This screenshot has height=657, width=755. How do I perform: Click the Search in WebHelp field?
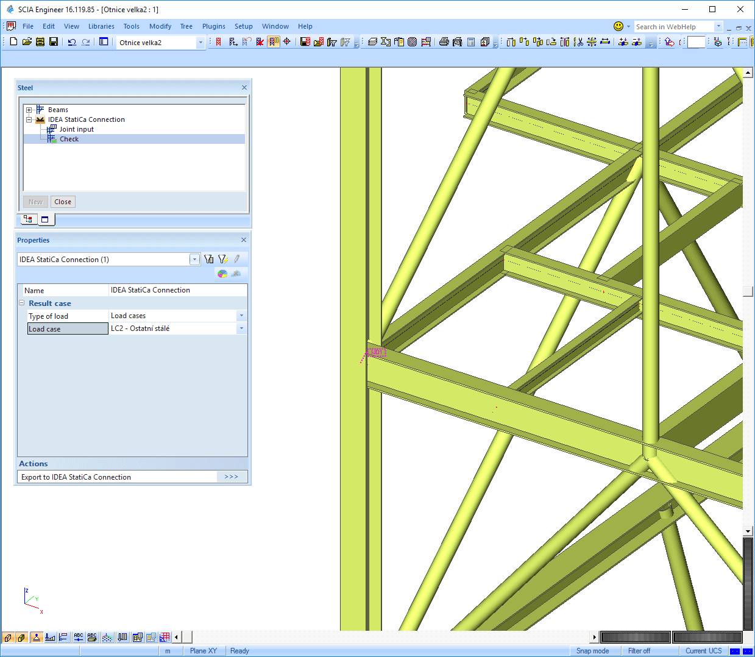coord(674,26)
